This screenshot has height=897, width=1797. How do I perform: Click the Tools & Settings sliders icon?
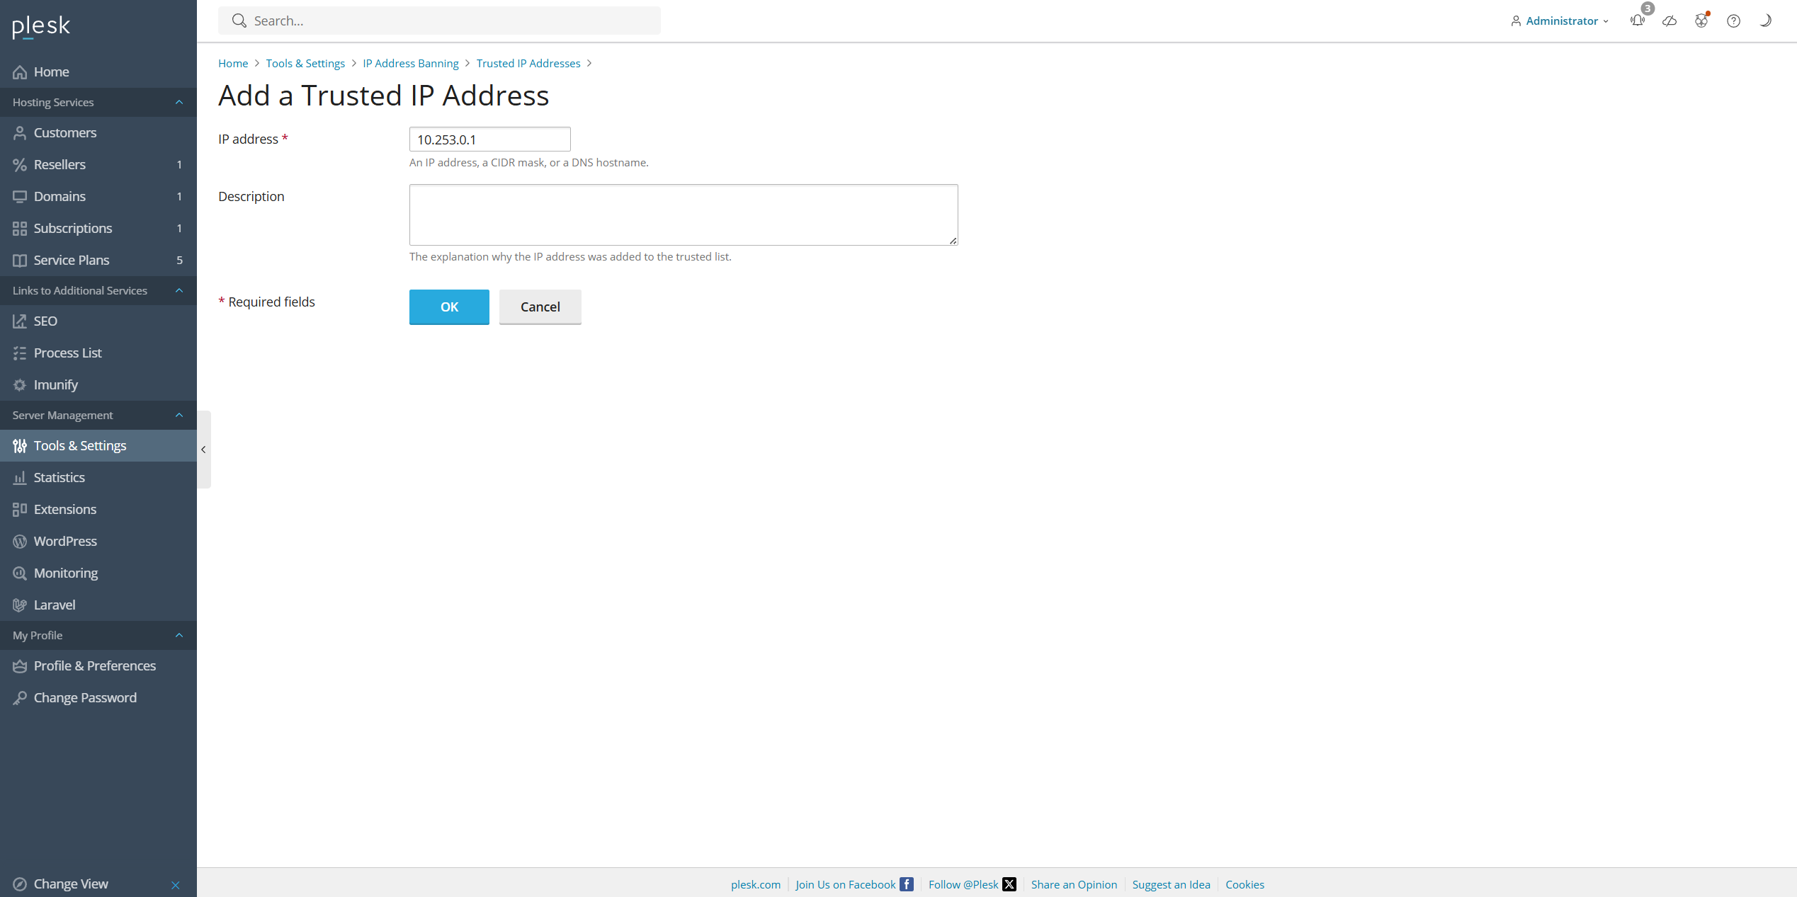20,446
